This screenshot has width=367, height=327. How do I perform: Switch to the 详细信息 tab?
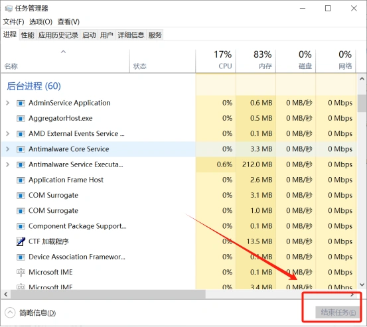point(131,35)
